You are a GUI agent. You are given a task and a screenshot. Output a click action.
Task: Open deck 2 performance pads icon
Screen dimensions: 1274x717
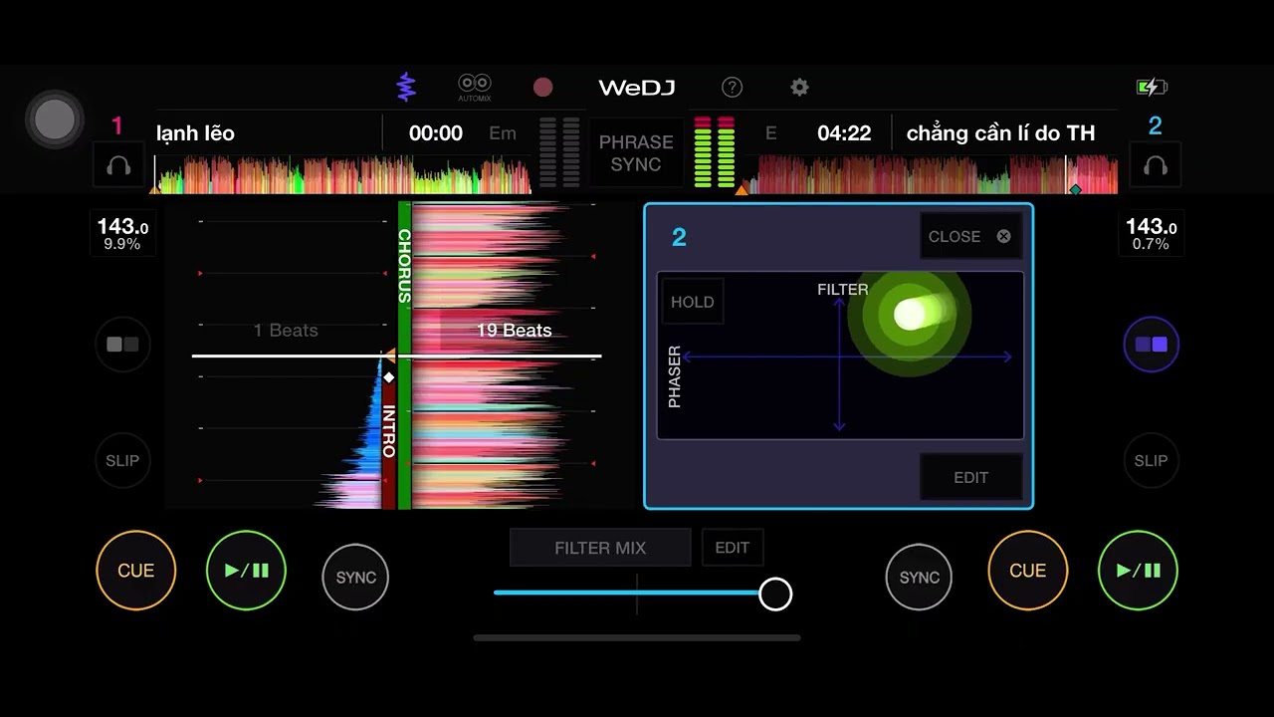tap(1152, 345)
